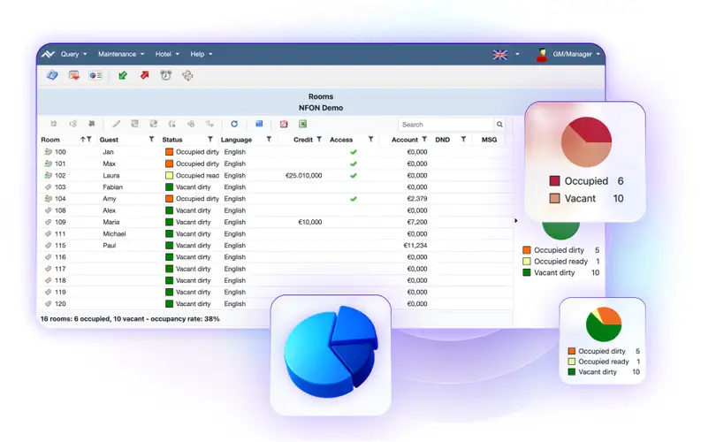Click the red check-out arrow icon
Viewport: 701px width, 442px height.
click(144, 76)
